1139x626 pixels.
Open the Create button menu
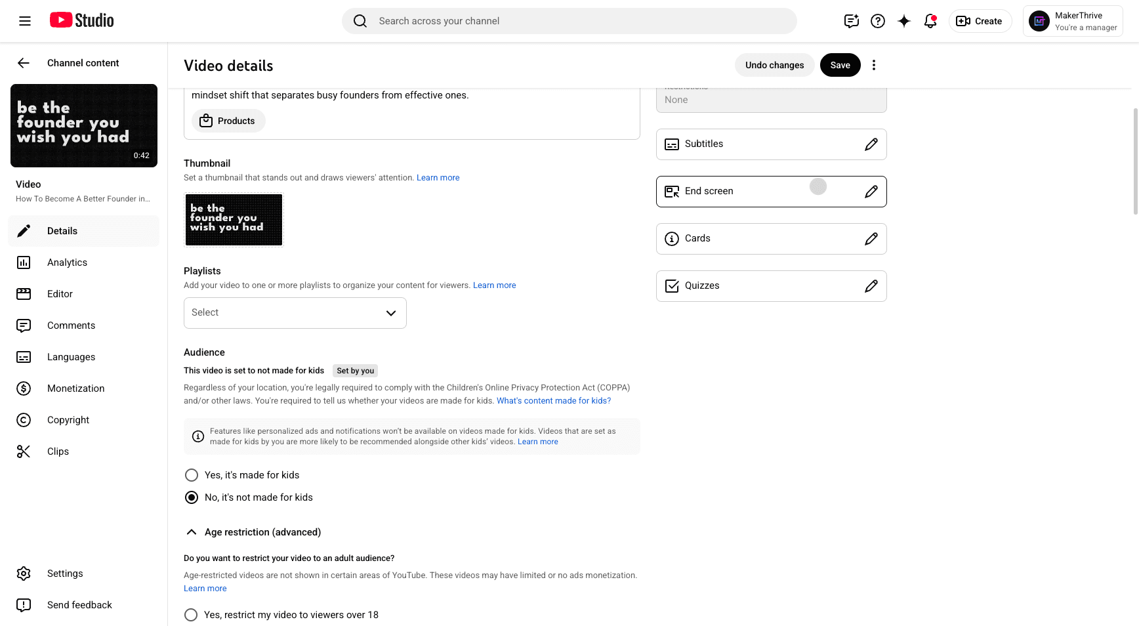point(980,21)
